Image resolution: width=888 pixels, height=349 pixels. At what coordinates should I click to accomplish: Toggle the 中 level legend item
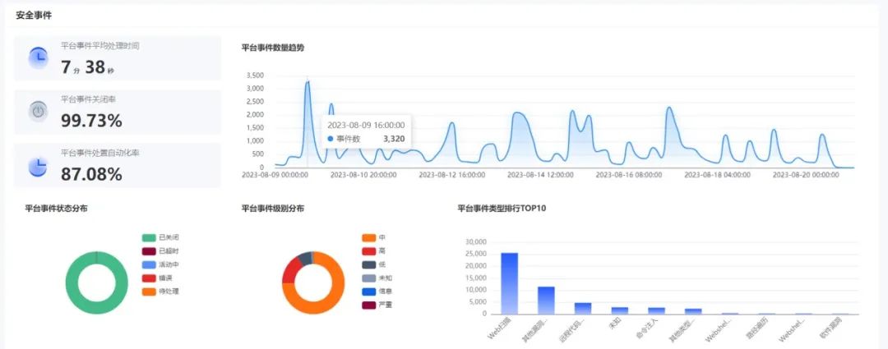[x=368, y=237]
